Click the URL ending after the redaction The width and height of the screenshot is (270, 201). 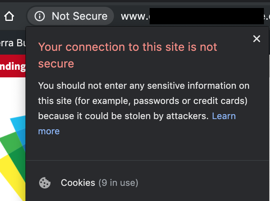pos(267,17)
